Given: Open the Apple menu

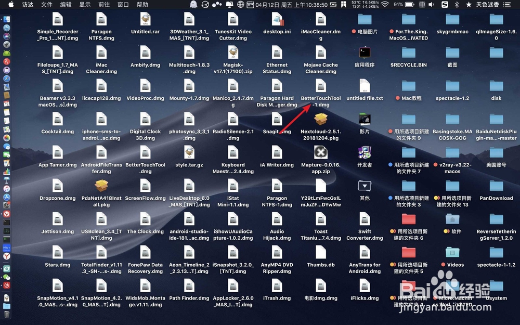Looking at the screenshot, I should tap(11, 4).
